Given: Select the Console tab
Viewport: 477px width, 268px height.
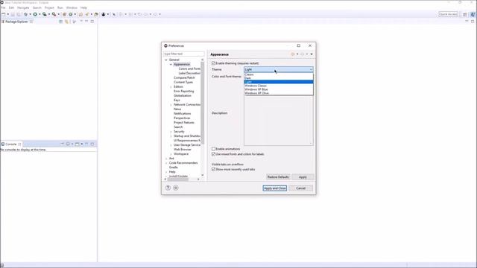Looking at the screenshot, I should pos(11,144).
